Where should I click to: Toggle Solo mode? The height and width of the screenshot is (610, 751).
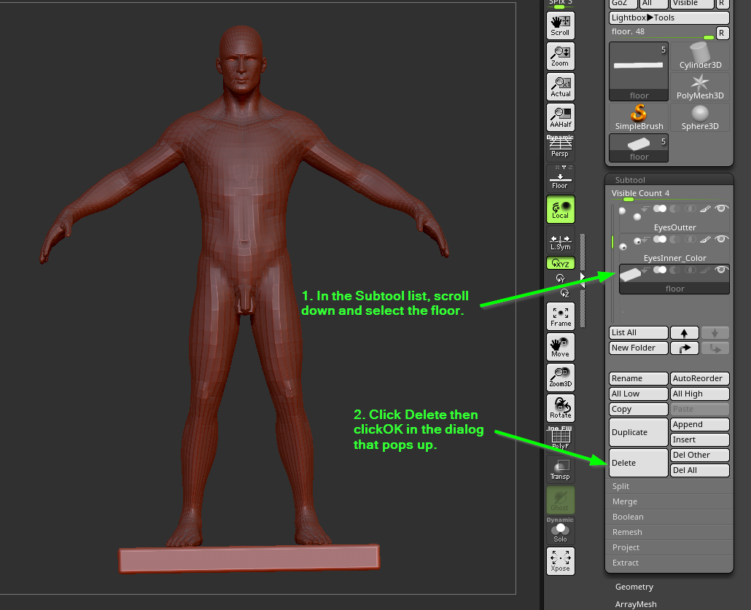[x=561, y=531]
